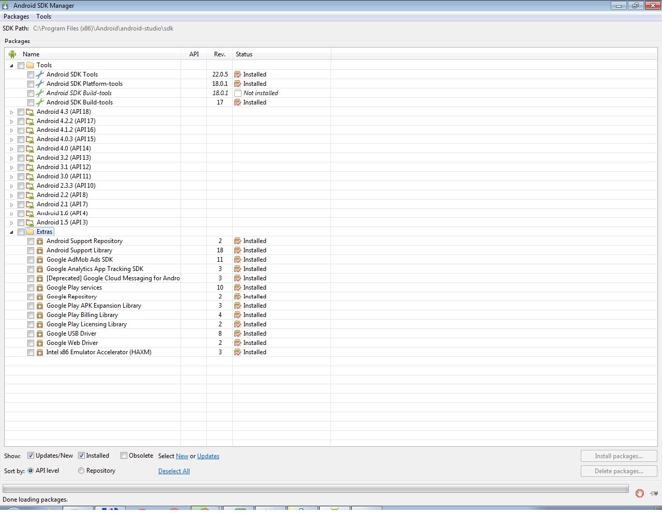Uncheck the Installed filter checkbox
This screenshot has height=513, width=662.
(81, 456)
